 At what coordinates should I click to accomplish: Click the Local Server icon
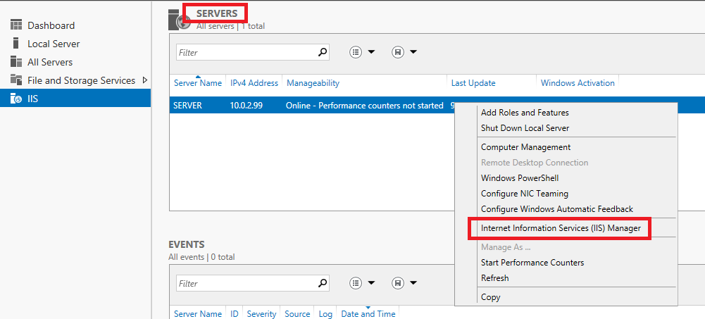point(16,44)
